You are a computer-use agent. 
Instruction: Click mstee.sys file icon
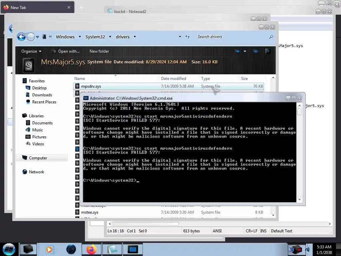tap(77, 212)
